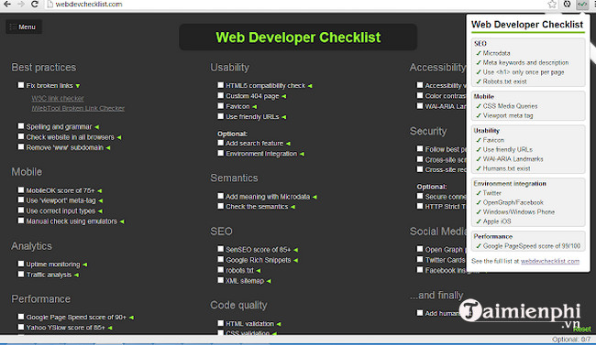
Task: Select the Microdata entry in popup
Action: (496, 53)
